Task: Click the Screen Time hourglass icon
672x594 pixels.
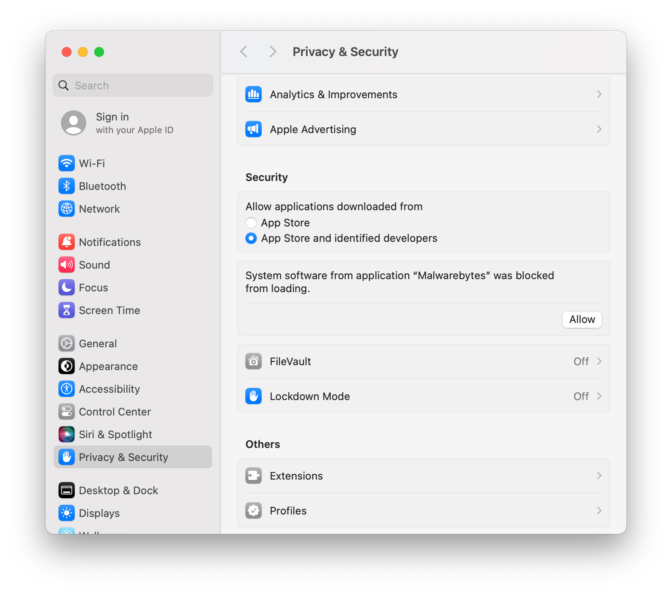Action: (x=67, y=310)
